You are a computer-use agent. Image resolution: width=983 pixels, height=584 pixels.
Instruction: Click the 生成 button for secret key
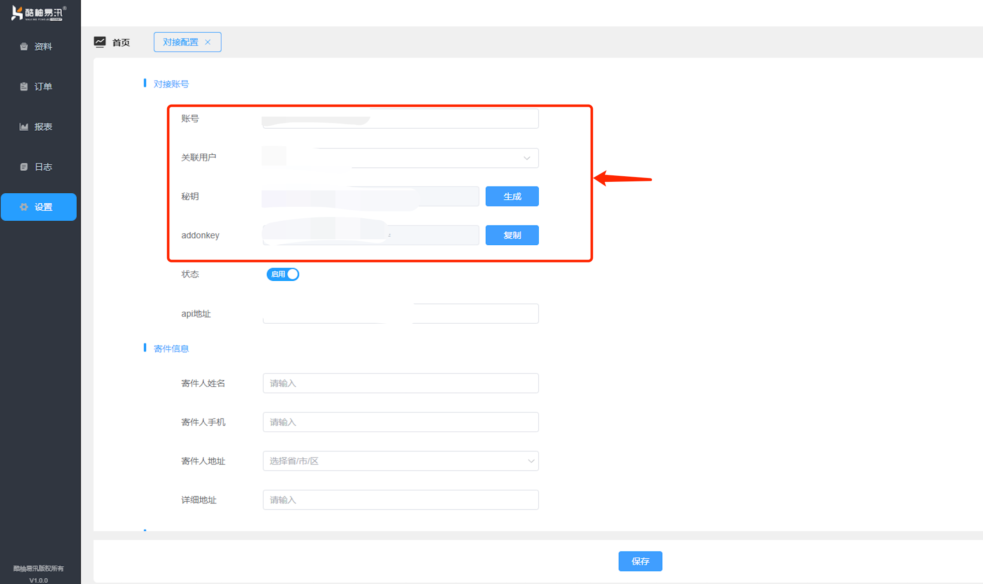(512, 196)
